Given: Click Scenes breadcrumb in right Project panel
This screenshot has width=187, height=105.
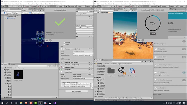Looking at the screenshot, I should click(129, 64).
